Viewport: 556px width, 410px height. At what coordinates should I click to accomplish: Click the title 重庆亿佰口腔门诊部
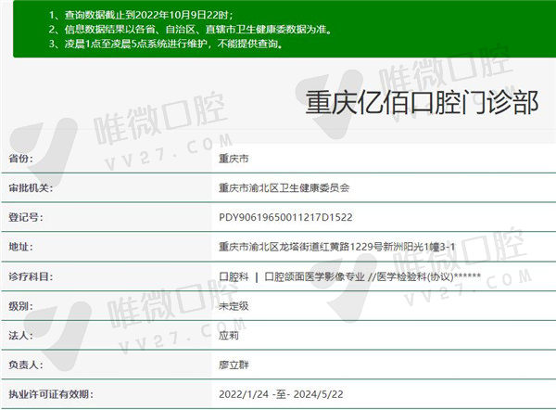click(422, 103)
